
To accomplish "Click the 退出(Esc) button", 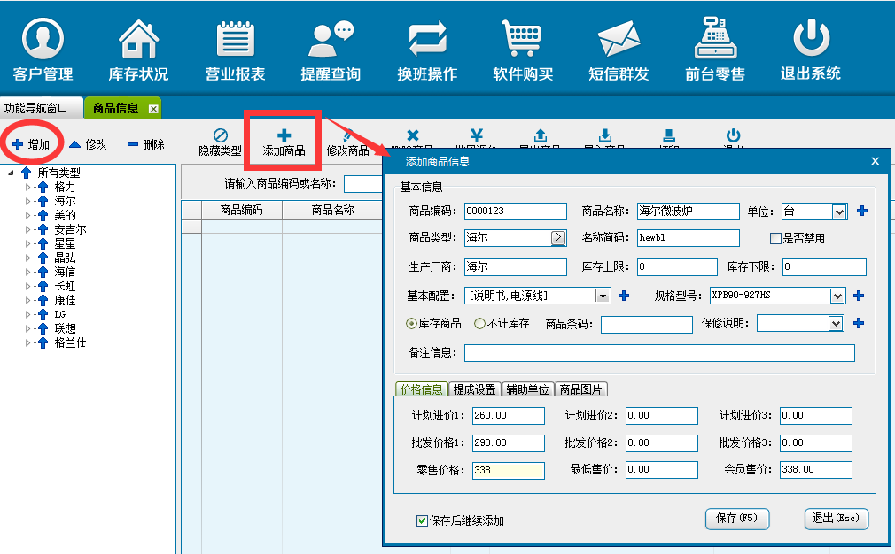I will point(836,519).
